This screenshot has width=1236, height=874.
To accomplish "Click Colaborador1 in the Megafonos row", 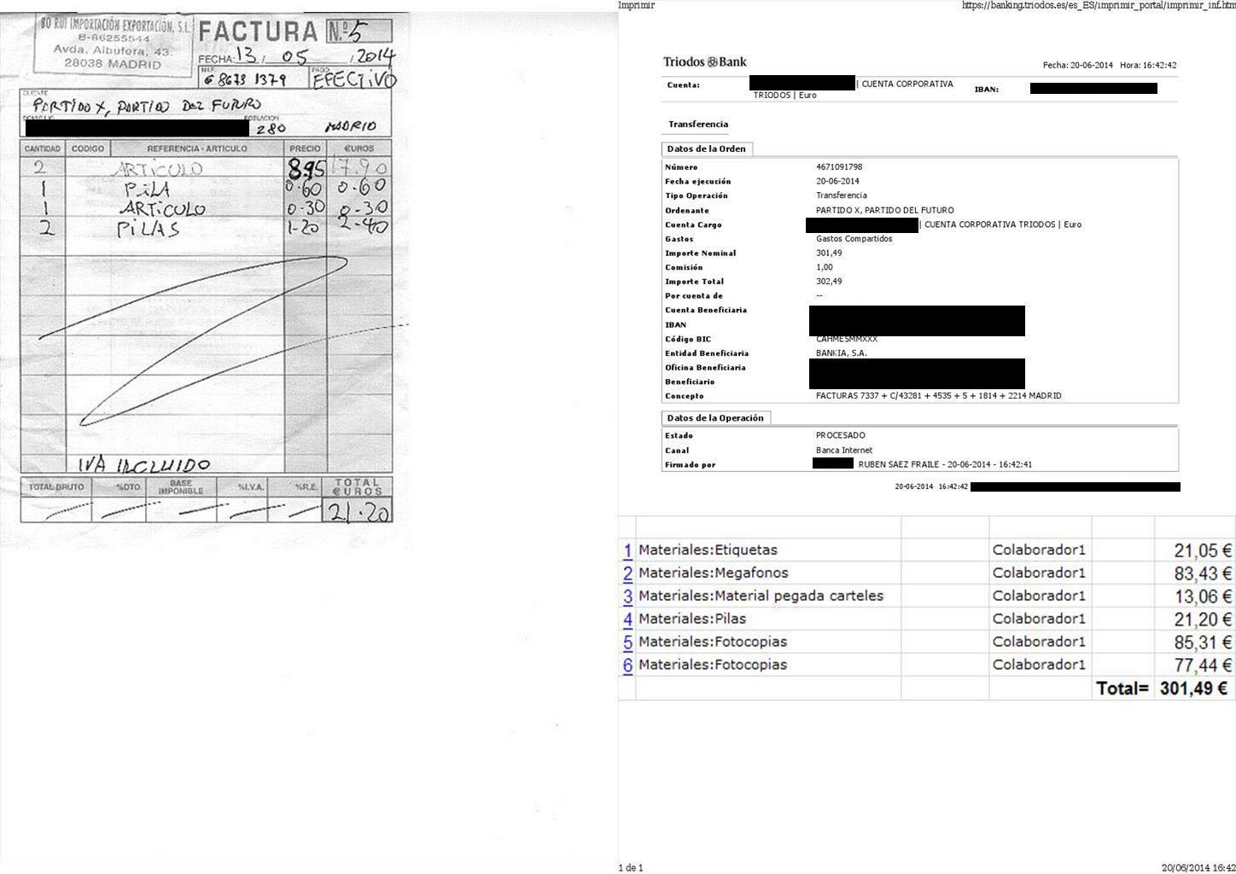I will point(1039,574).
